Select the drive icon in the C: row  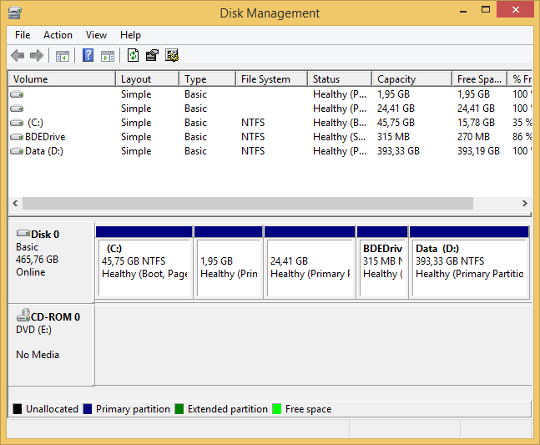coord(17,123)
